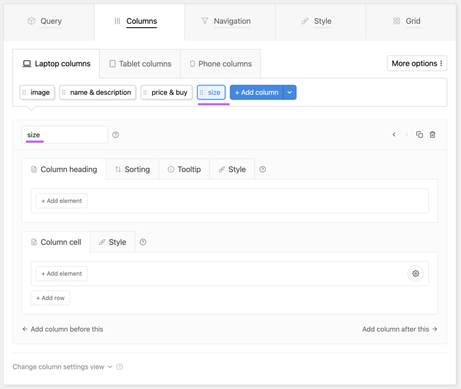This screenshot has width=461, height=389.
Task: Open the Tablet columns tab
Action: pos(140,64)
